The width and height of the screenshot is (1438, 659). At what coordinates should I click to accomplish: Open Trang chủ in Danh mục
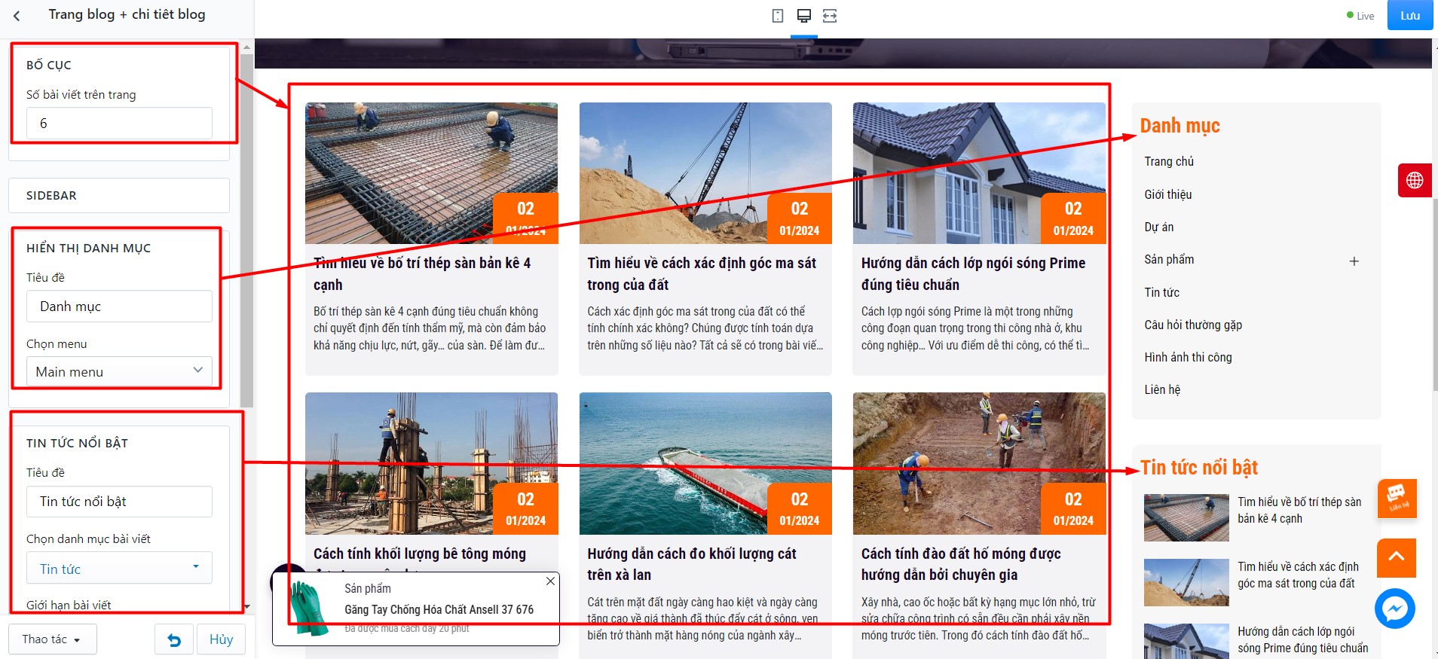[1169, 161]
